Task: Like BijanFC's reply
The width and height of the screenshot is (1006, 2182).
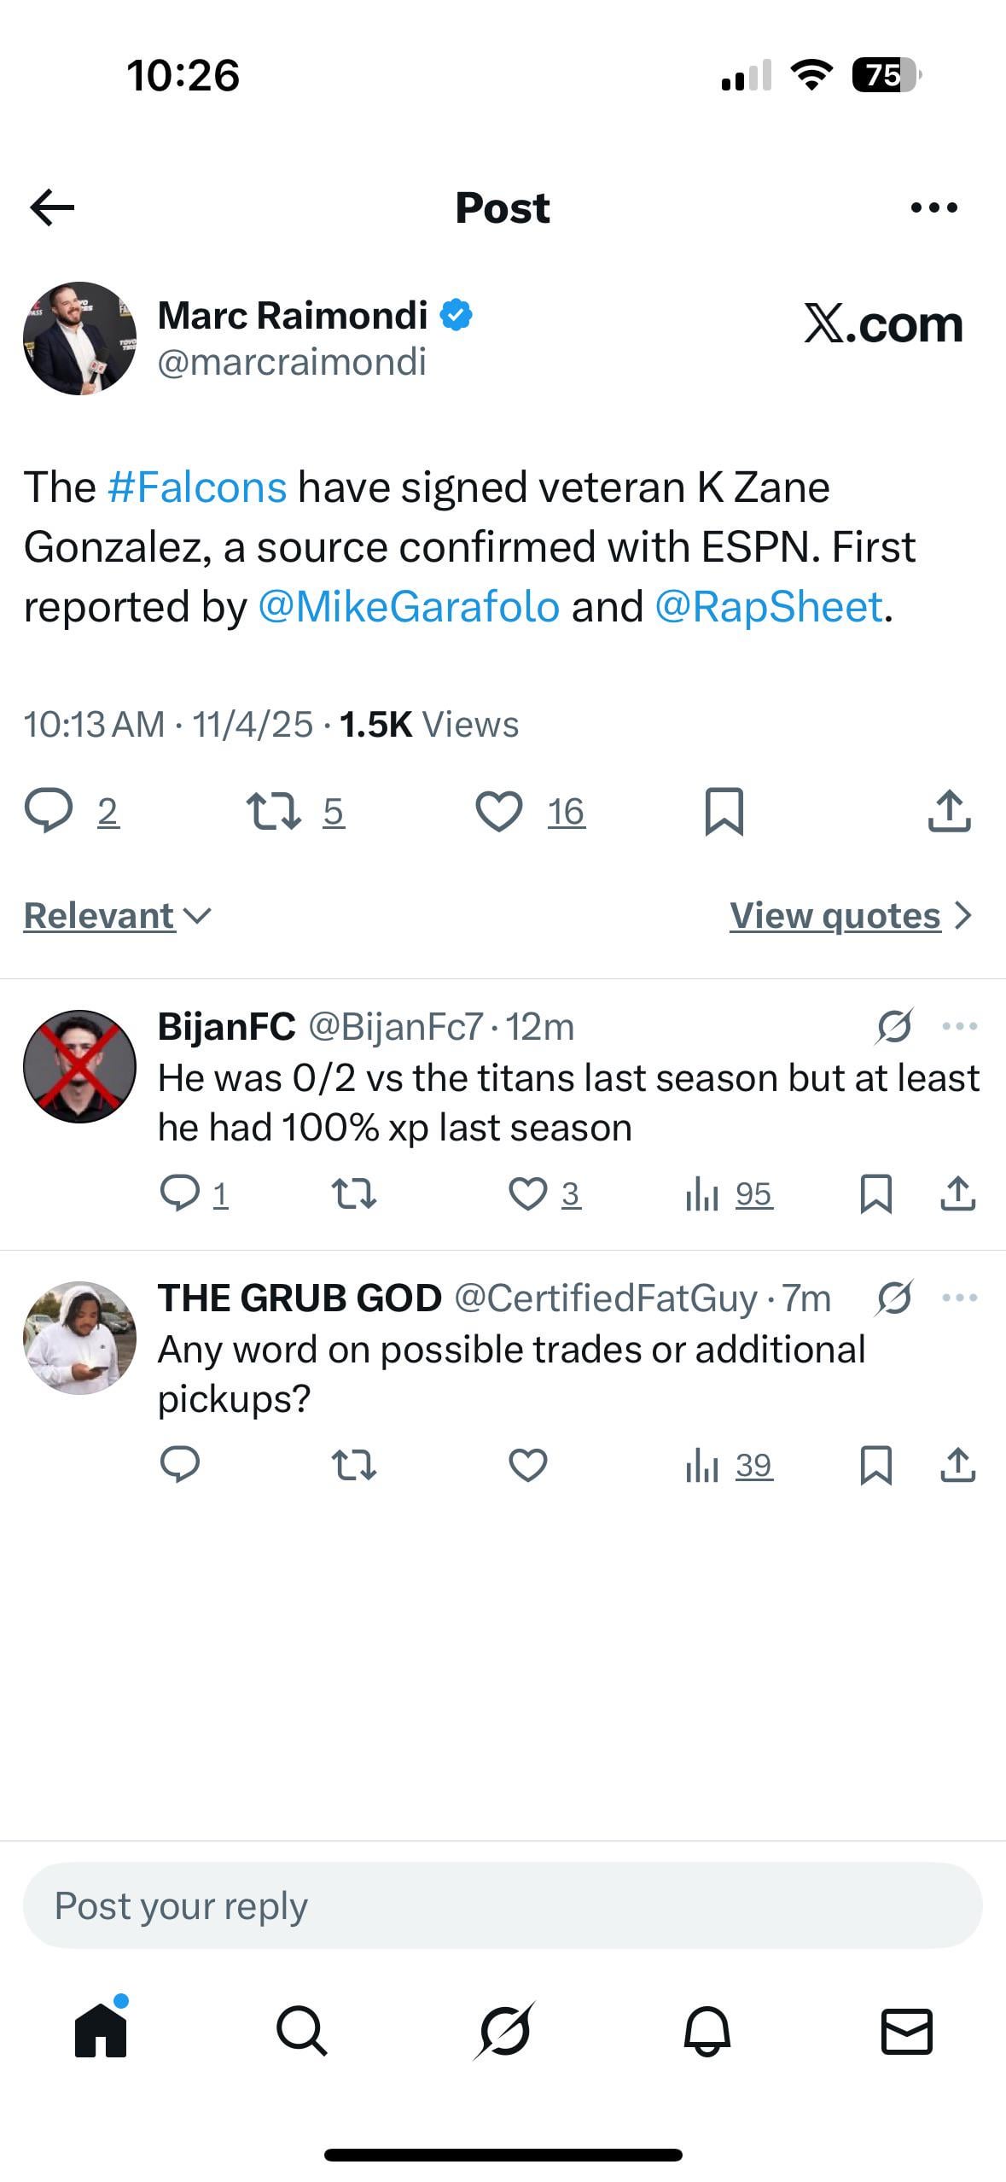Action: [527, 1193]
